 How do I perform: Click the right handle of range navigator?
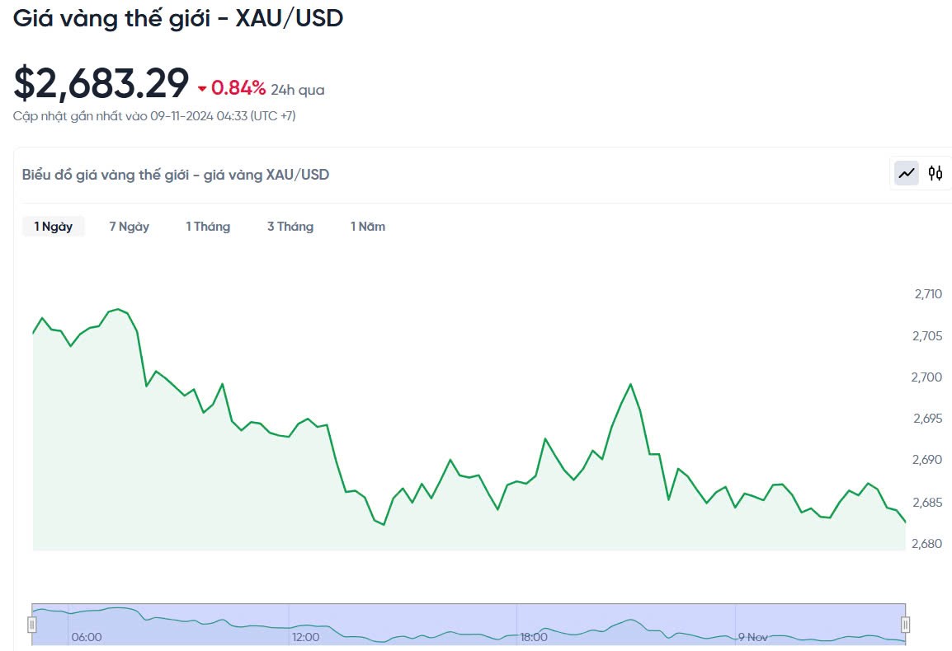pos(905,624)
